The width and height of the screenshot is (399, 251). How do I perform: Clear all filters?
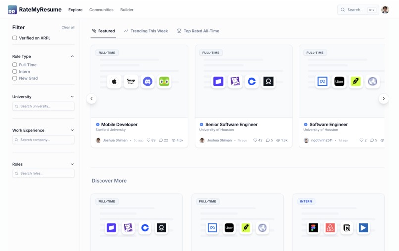click(68, 27)
